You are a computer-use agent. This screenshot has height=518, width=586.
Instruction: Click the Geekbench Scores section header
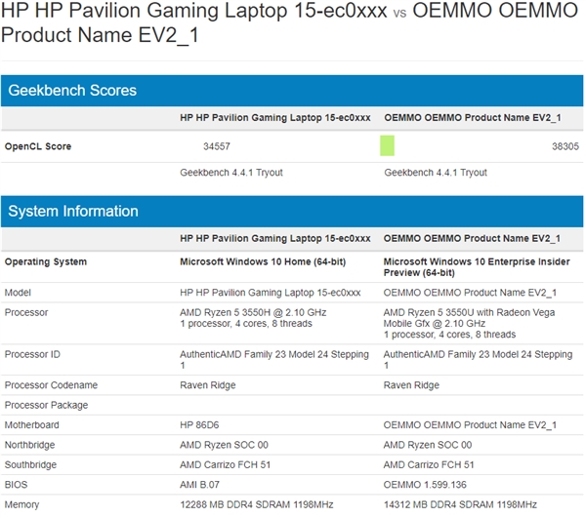73,91
